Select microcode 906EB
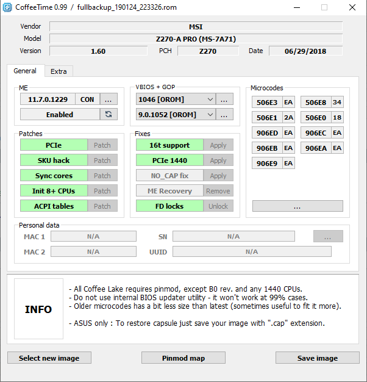The width and height of the screenshot is (367, 382). 267,148
